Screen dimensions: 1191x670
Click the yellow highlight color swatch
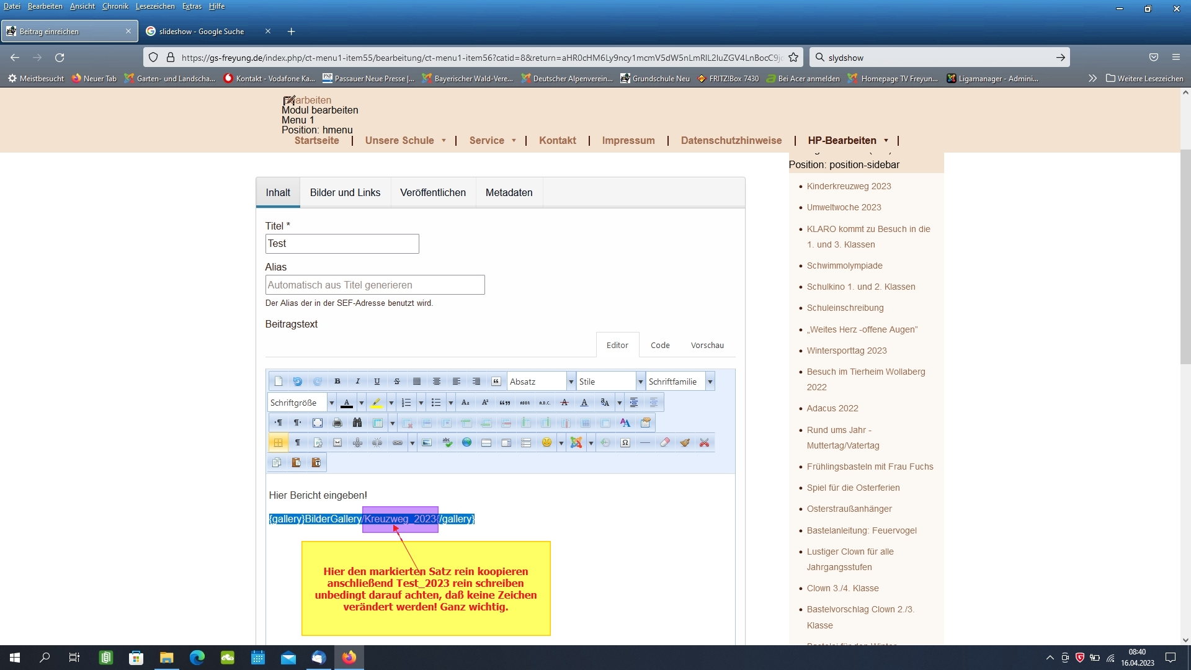(x=376, y=403)
